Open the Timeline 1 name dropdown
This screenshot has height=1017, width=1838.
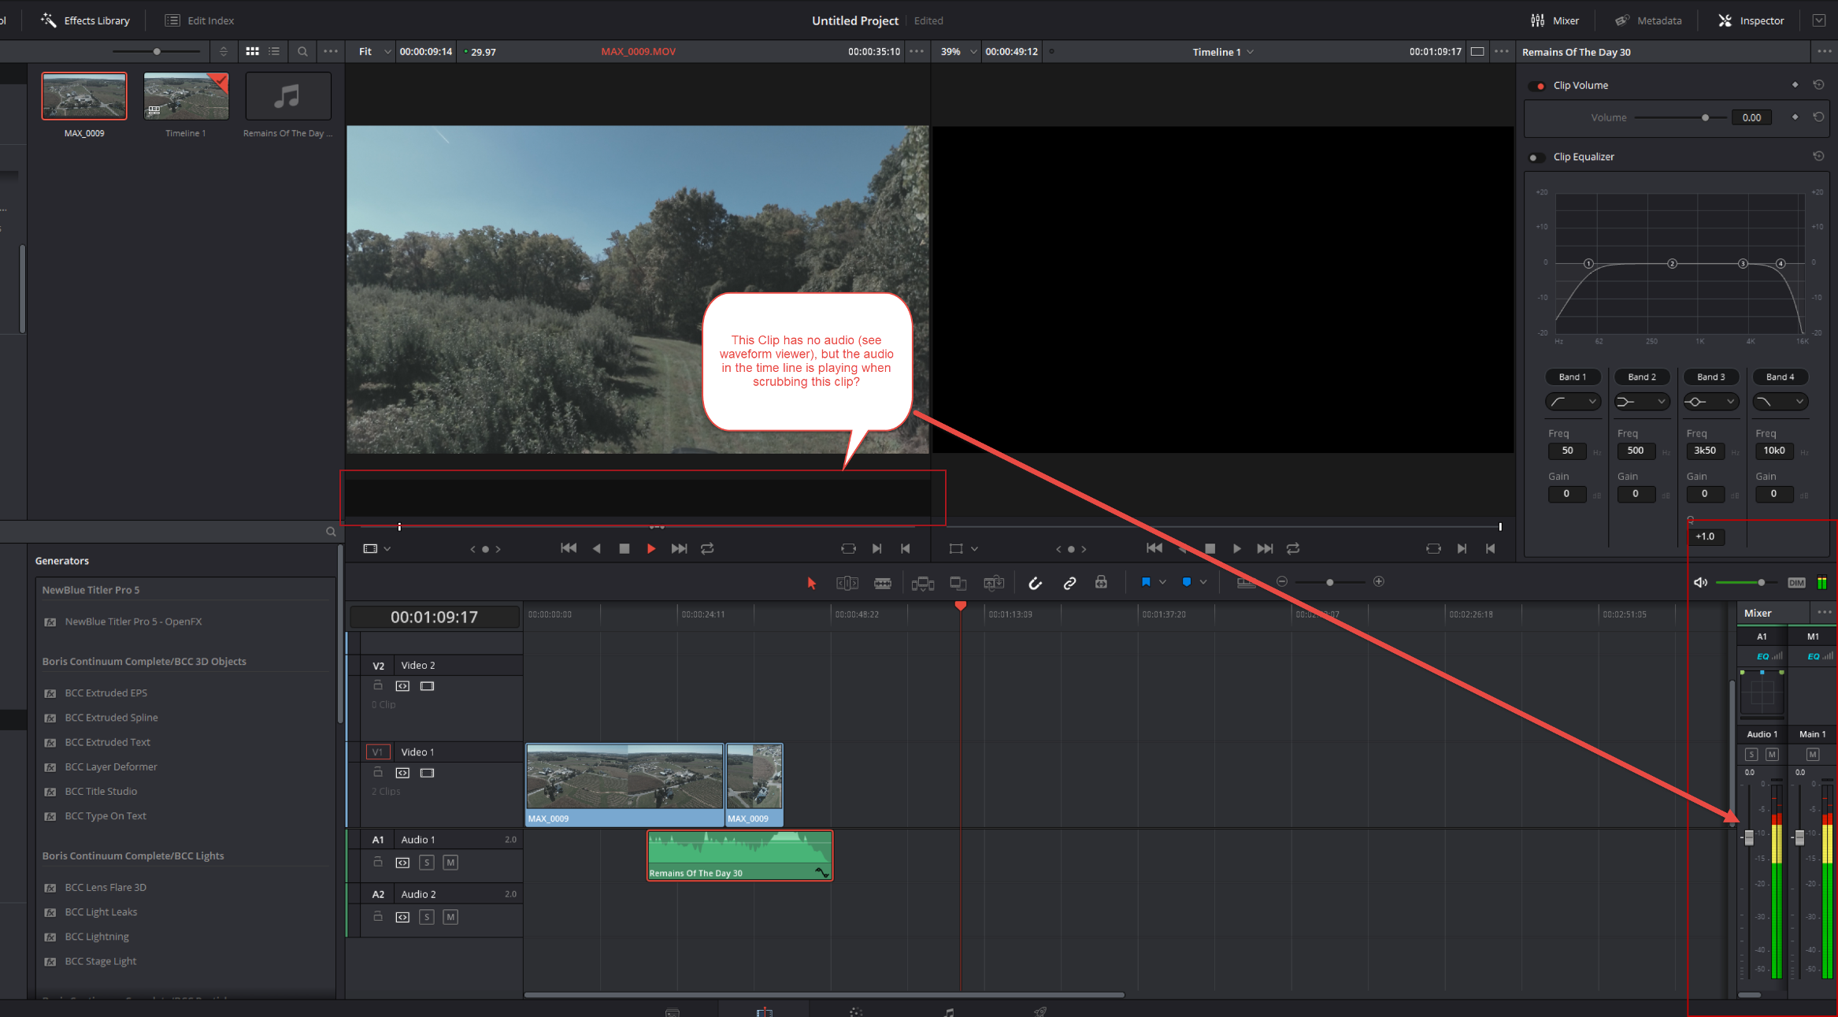click(x=1223, y=52)
